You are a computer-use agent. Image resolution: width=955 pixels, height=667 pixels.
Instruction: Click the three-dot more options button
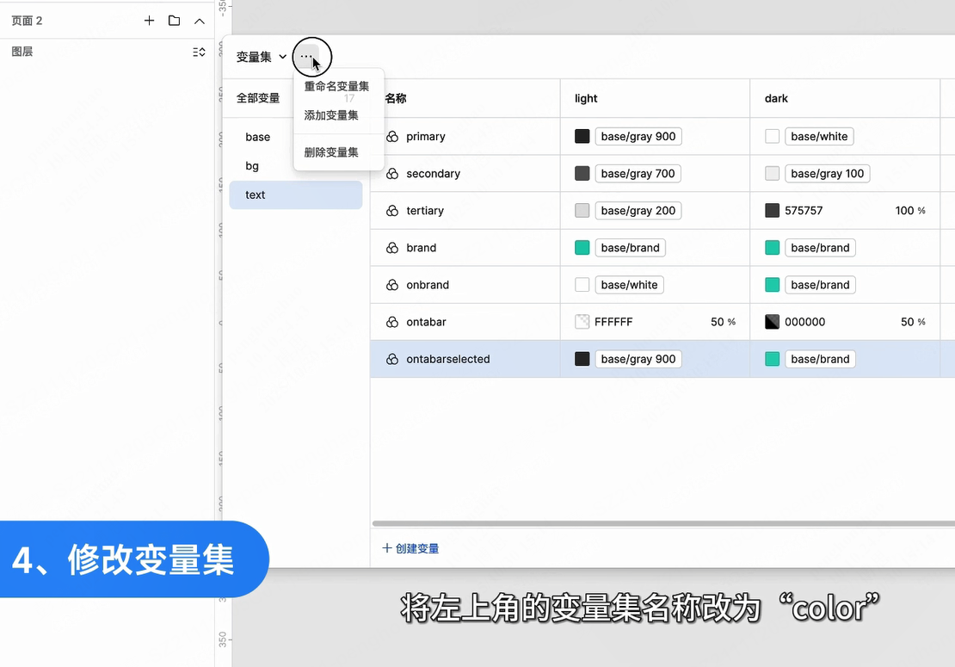306,57
